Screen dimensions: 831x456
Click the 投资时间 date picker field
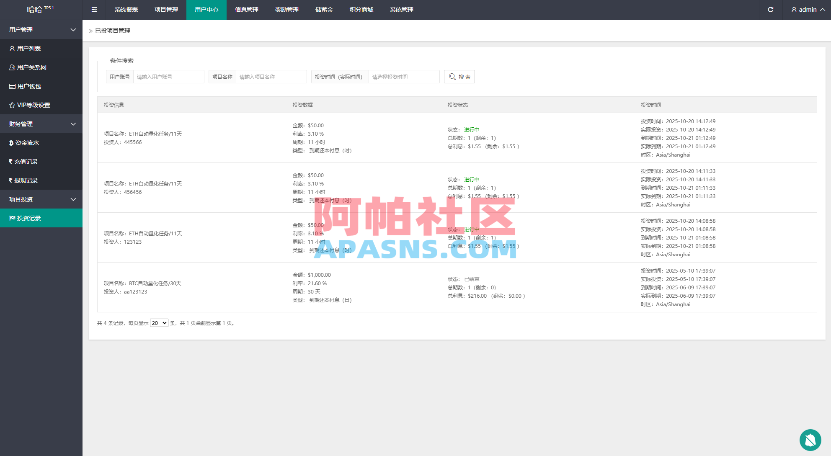(403, 77)
